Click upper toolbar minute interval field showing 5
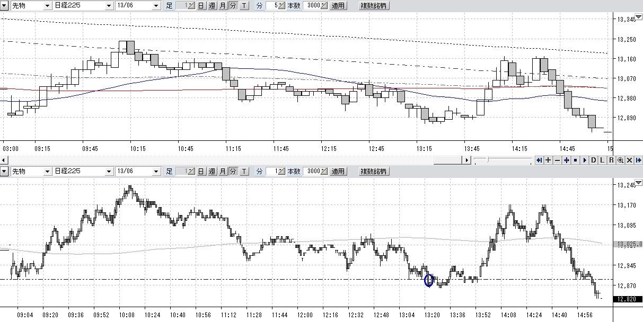This screenshot has width=643, height=322. 276,6
